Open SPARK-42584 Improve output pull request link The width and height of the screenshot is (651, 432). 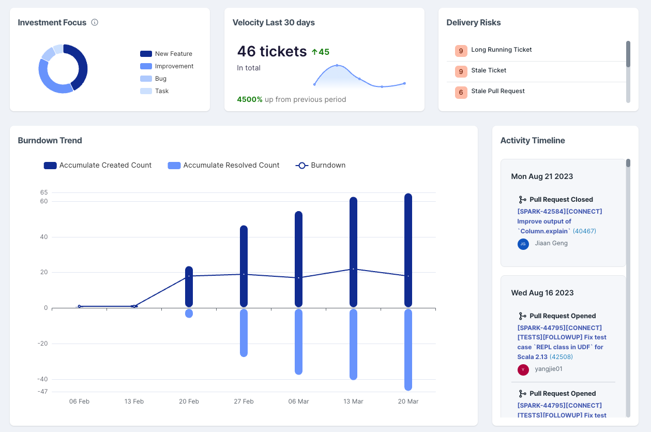559,221
